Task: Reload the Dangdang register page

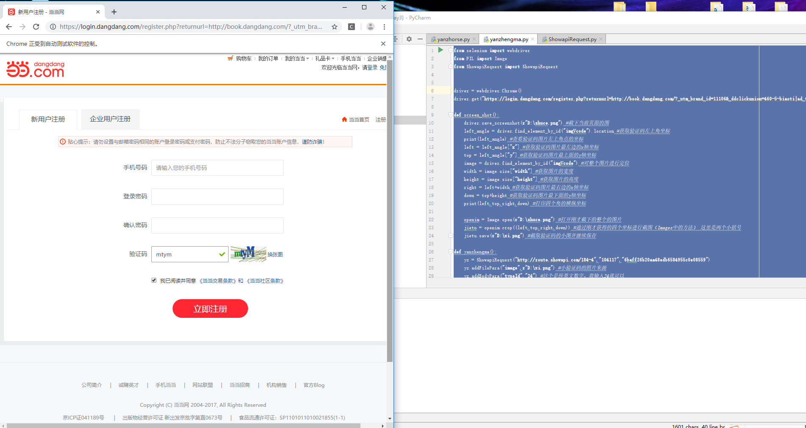Action: [36, 27]
